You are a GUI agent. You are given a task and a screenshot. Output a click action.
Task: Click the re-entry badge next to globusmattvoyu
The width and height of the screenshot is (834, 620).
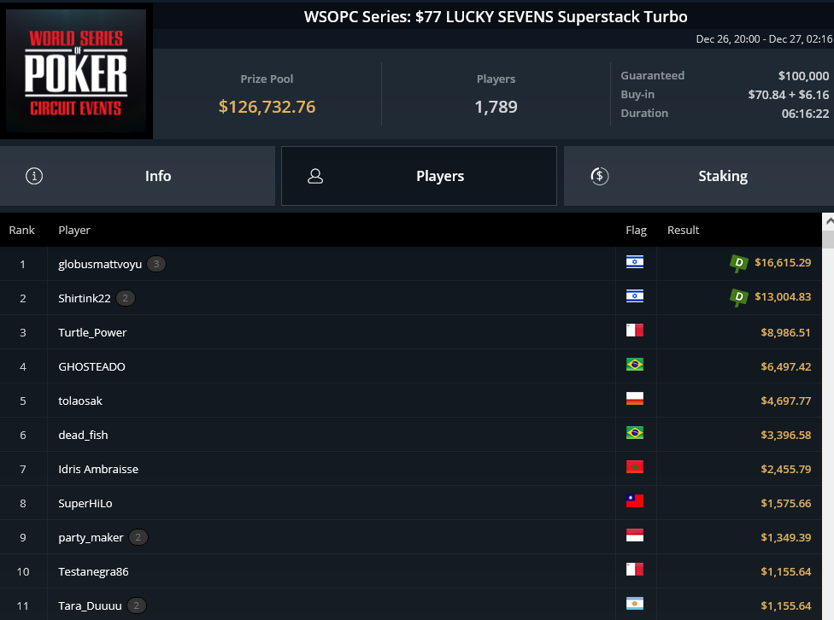coord(156,264)
